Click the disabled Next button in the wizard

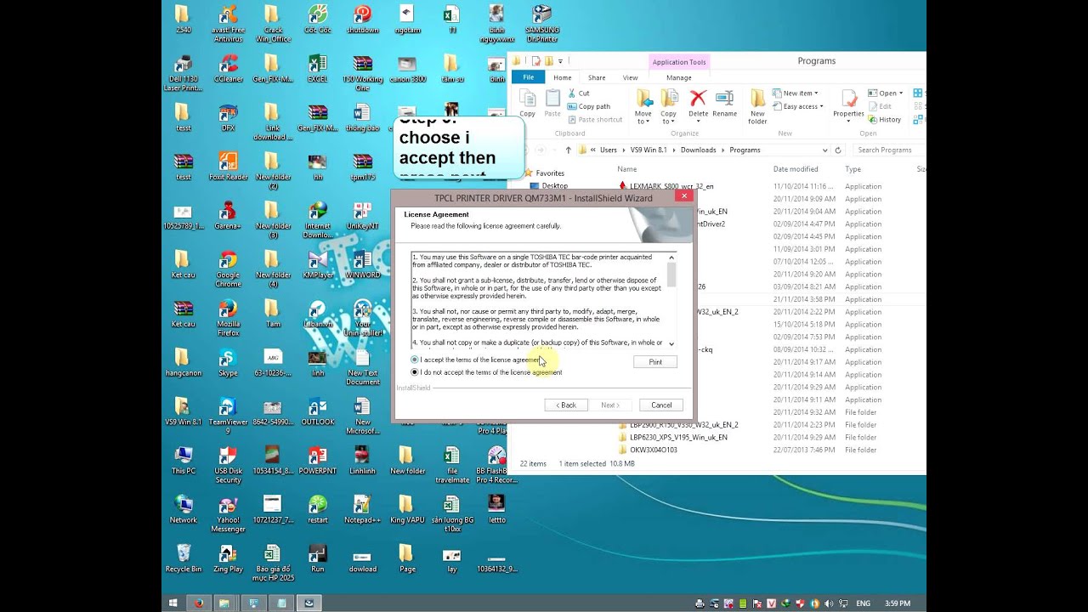pos(610,405)
